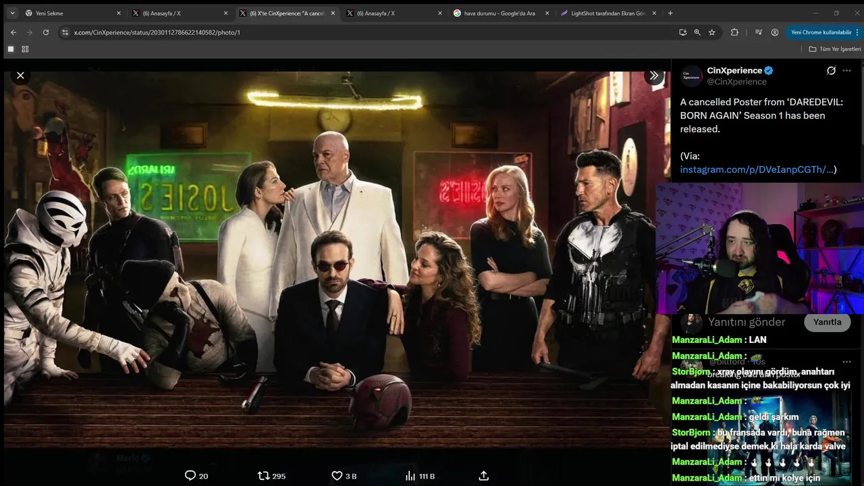Click the zoom magnifier icon in address bar
The height and width of the screenshot is (486, 864).
click(697, 32)
